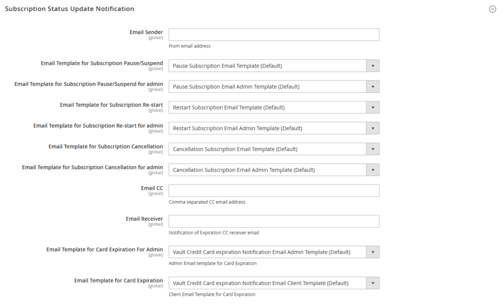Choose Cancellation Subscription Email Template dropdown
This screenshot has height=307, width=503.
click(268, 149)
